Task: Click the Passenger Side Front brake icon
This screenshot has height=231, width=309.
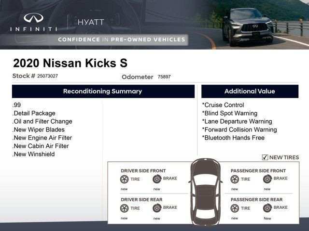Action: [x=267, y=179]
